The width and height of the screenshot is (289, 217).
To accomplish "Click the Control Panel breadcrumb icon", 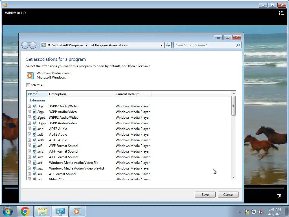I will click(x=44, y=45).
